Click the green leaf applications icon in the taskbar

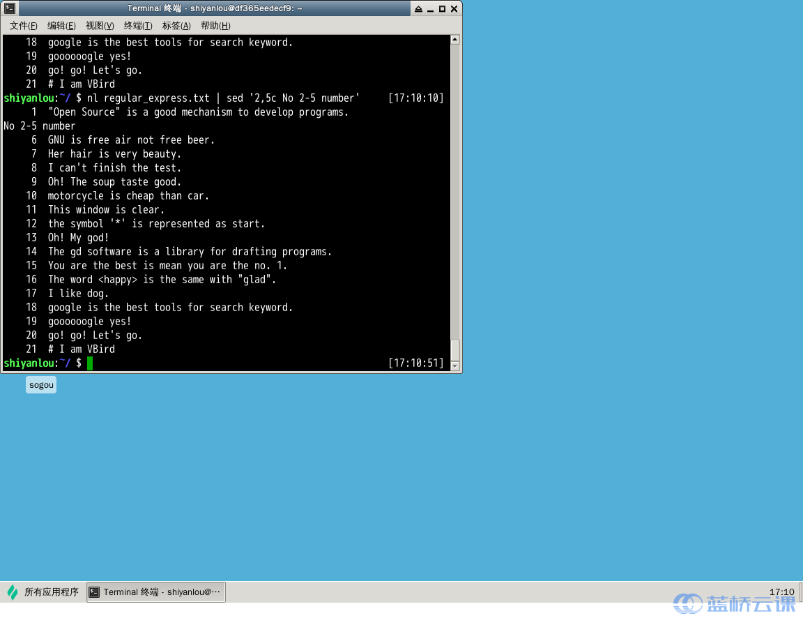coord(13,592)
